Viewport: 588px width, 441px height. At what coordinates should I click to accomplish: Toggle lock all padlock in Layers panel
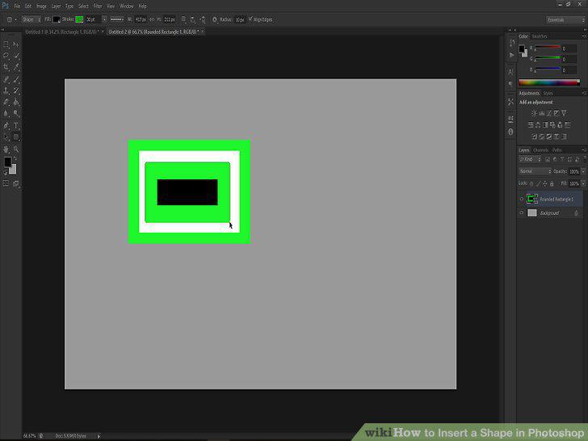(552, 184)
